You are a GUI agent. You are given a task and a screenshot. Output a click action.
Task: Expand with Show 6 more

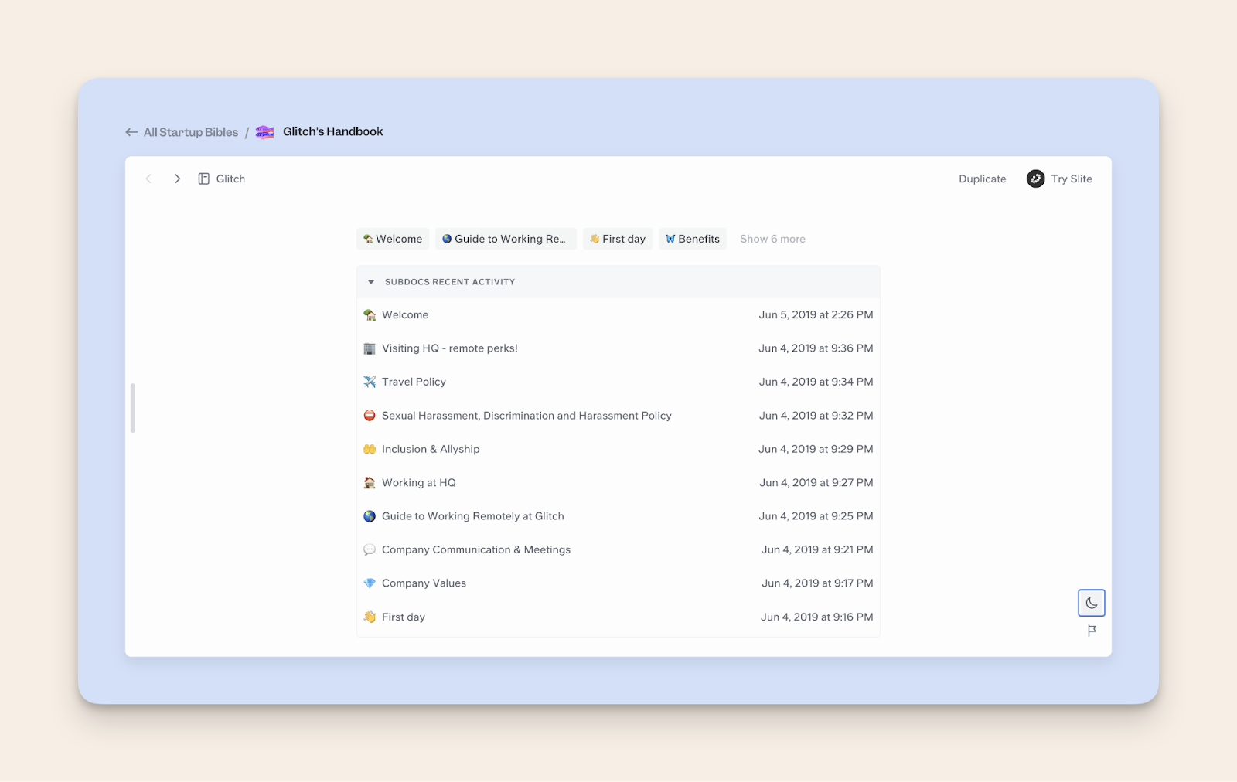coord(772,239)
